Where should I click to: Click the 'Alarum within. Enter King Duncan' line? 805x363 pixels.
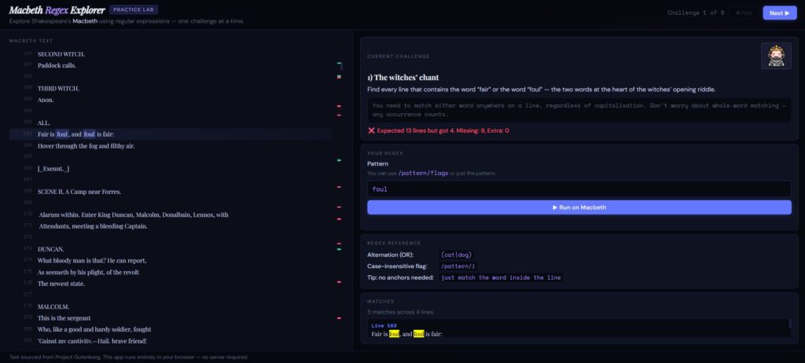[134, 214]
